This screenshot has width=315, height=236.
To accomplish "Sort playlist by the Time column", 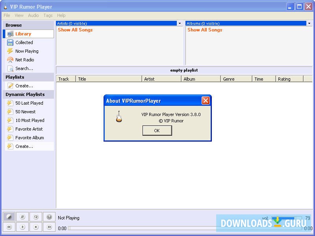I will pos(264,79).
